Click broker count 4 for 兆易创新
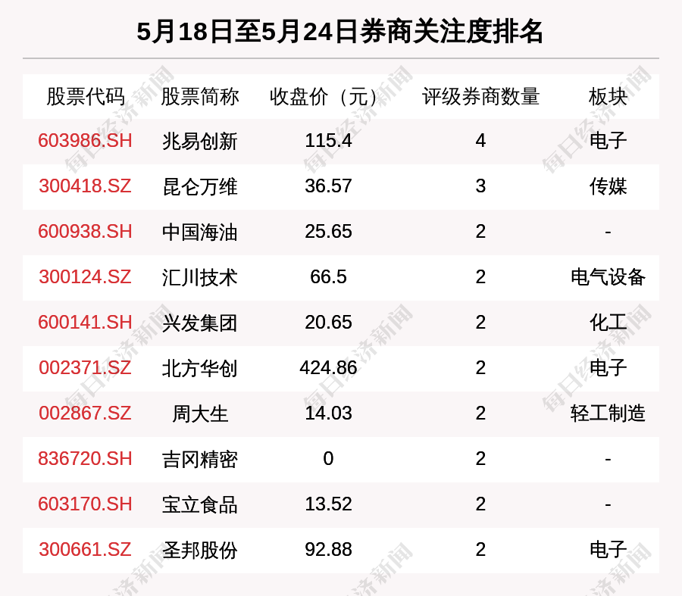This screenshot has width=682, height=596. (480, 141)
